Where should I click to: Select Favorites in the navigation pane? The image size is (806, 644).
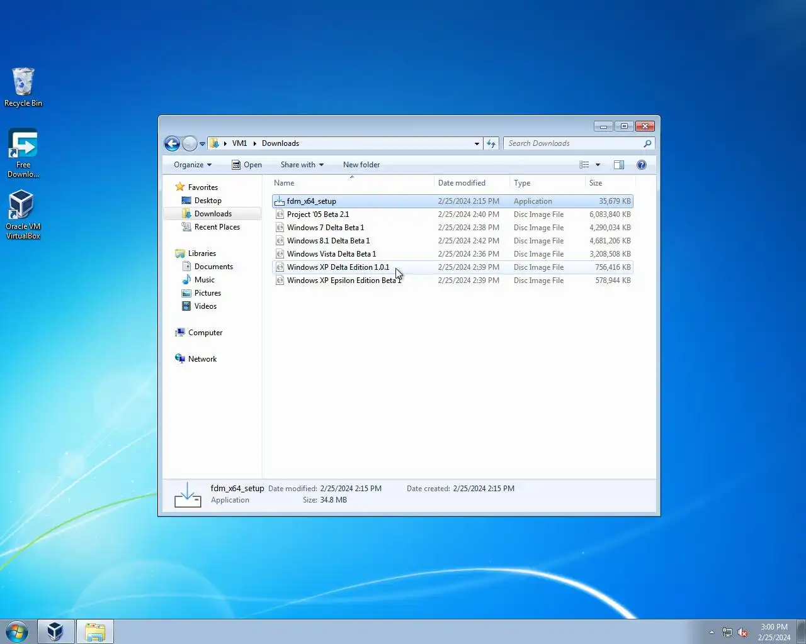point(203,187)
